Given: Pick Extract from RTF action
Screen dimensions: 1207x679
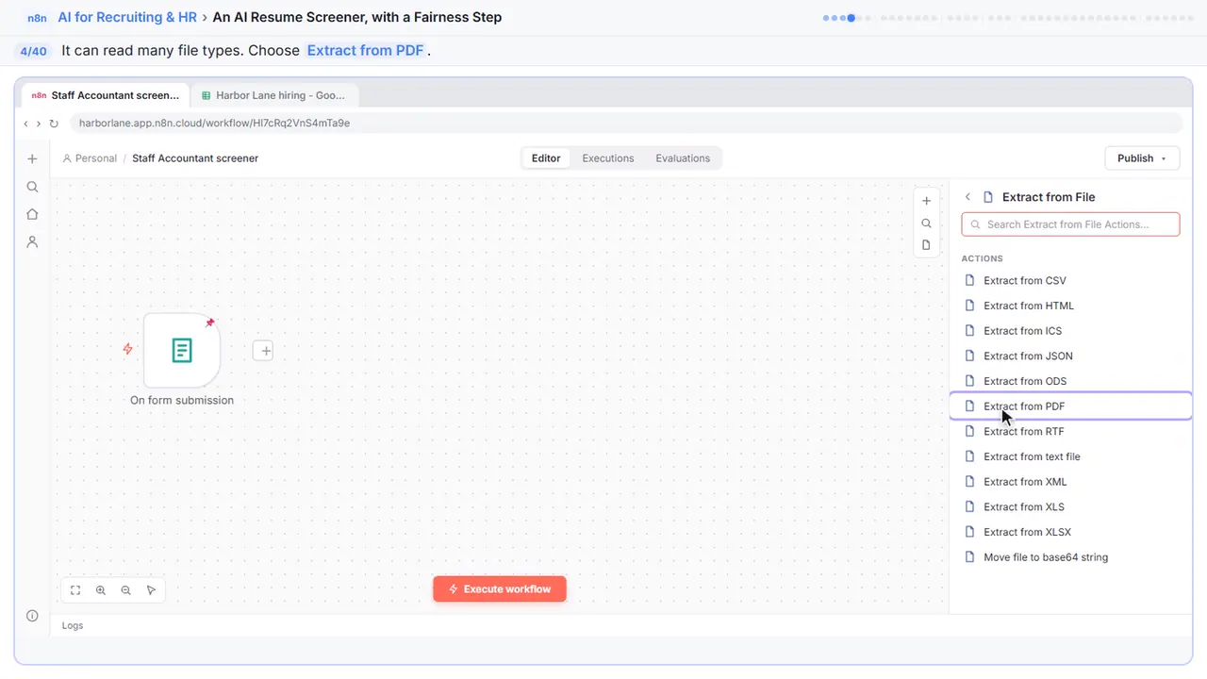Looking at the screenshot, I should coord(1071,431).
